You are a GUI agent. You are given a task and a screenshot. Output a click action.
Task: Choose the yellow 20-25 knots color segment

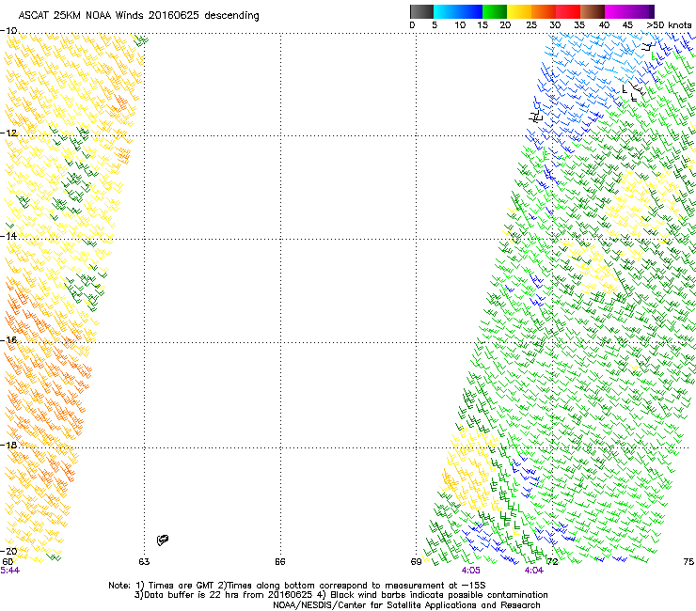pos(519,11)
